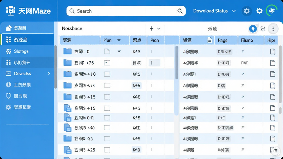The height and width of the screenshot is (159, 283).
Task: Toggle the checkbox in the folder row ending 475
Action: coord(107,63)
